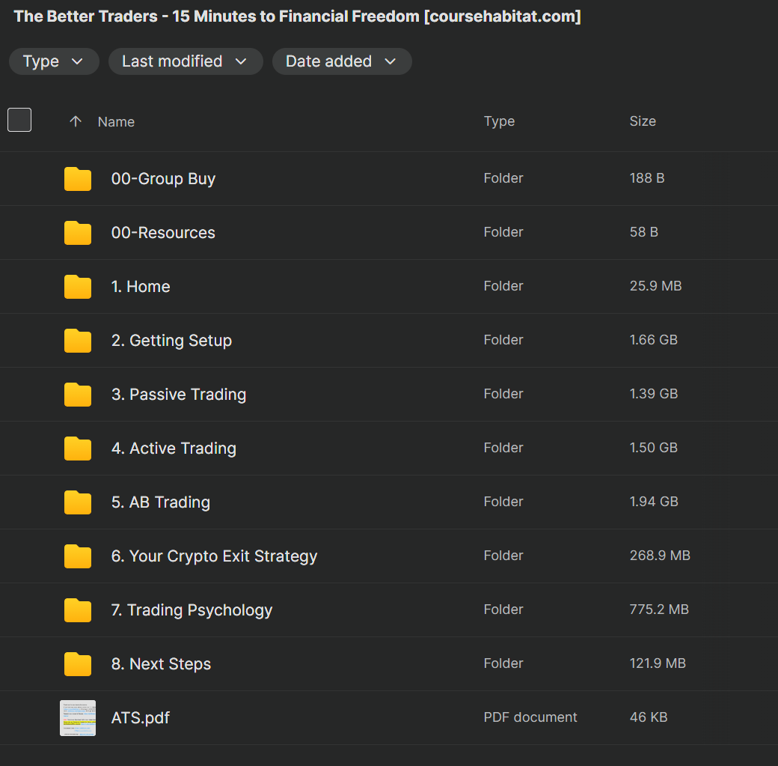Screen dimensions: 778x766
Task: Click the 268.9 MB size value
Action: click(660, 556)
